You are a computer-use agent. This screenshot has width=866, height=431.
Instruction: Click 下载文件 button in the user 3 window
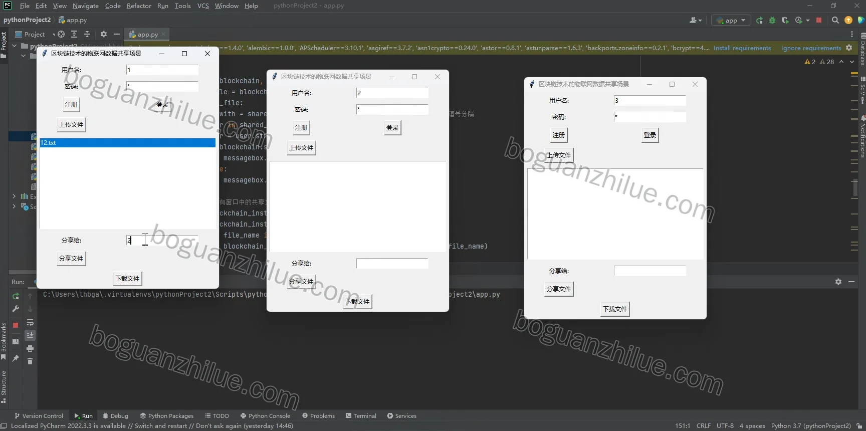tap(615, 309)
